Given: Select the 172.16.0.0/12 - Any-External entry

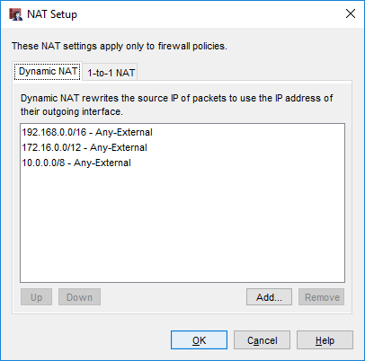Looking at the screenshot, I should coord(182,147).
